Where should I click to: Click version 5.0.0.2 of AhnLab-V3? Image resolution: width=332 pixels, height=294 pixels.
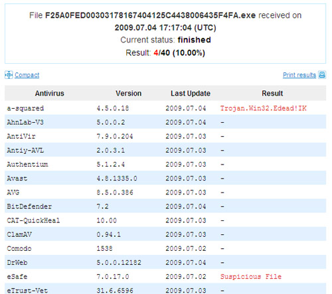click(x=111, y=122)
